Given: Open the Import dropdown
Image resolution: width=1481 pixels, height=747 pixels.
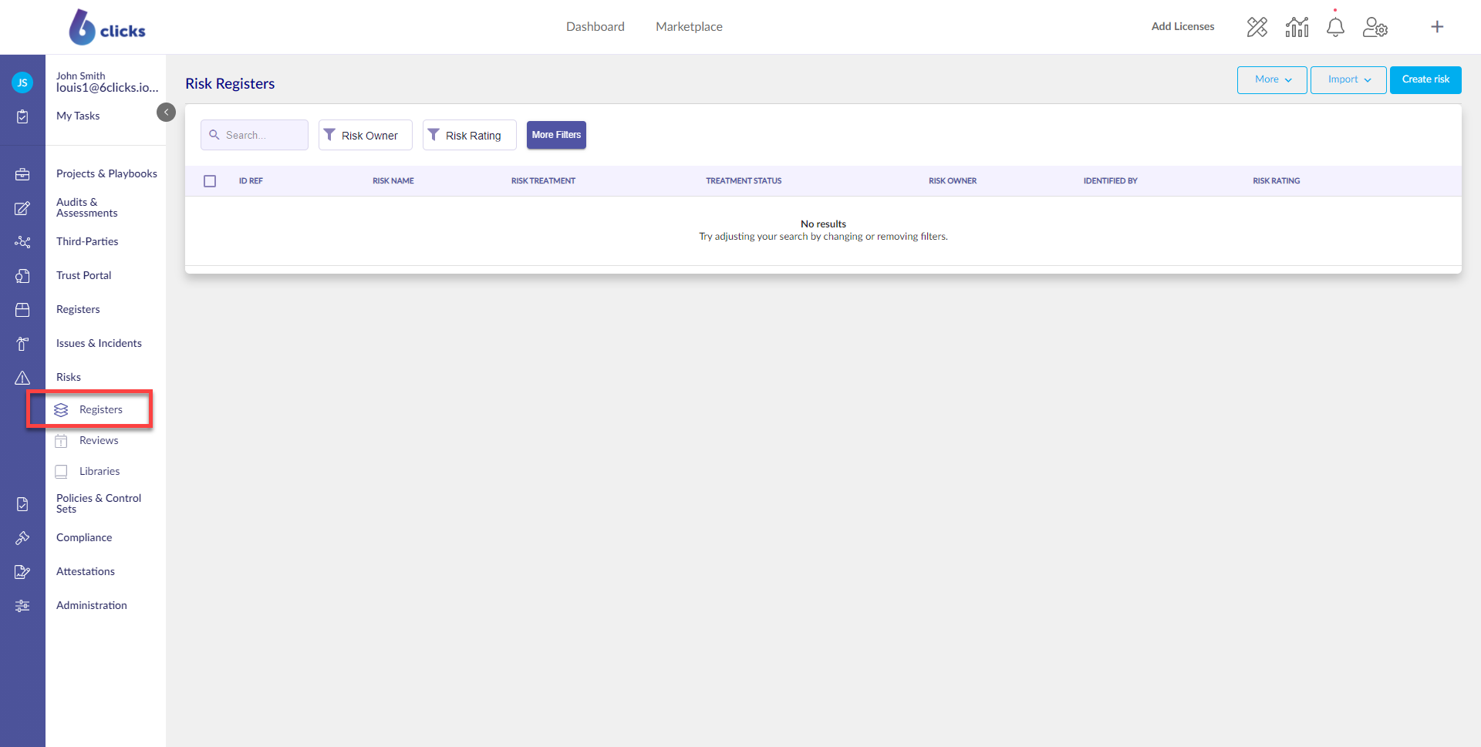Looking at the screenshot, I should [x=1348, y=80].
